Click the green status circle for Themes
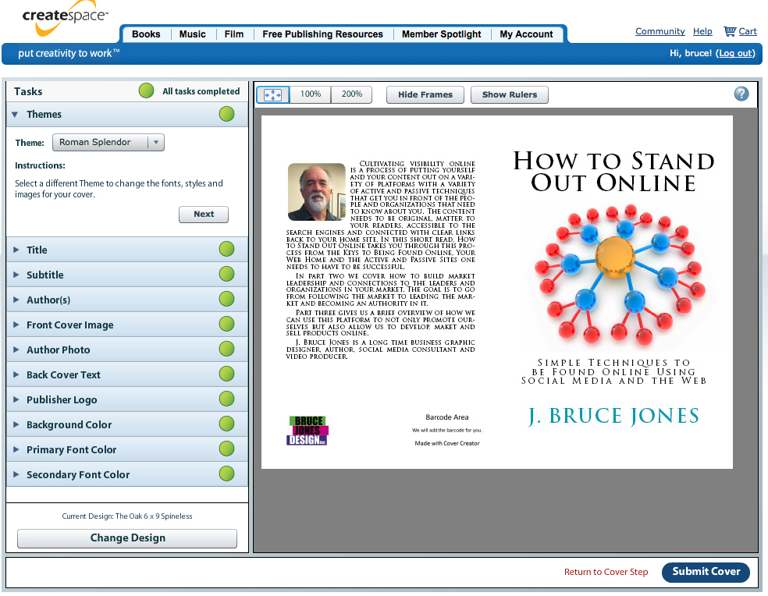The width and height of the screenshot is (768, 596). [x=226, y=114]
